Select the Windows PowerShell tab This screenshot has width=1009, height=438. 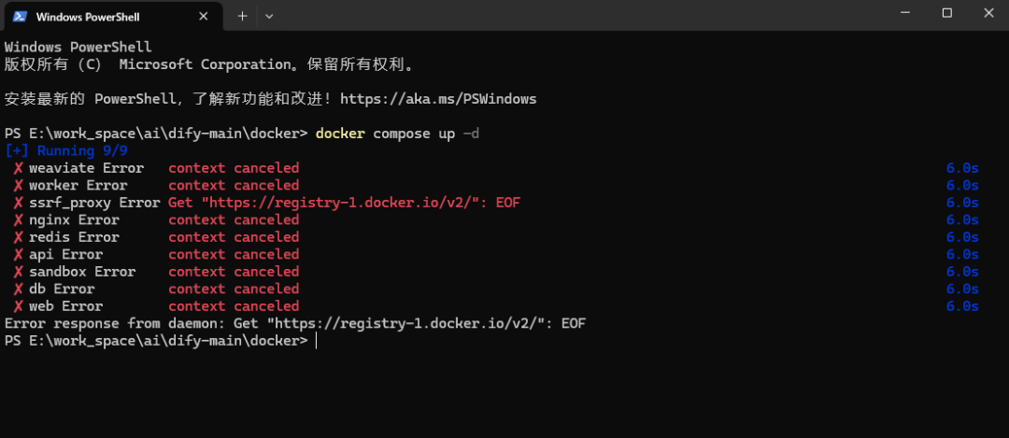point(103,16)
